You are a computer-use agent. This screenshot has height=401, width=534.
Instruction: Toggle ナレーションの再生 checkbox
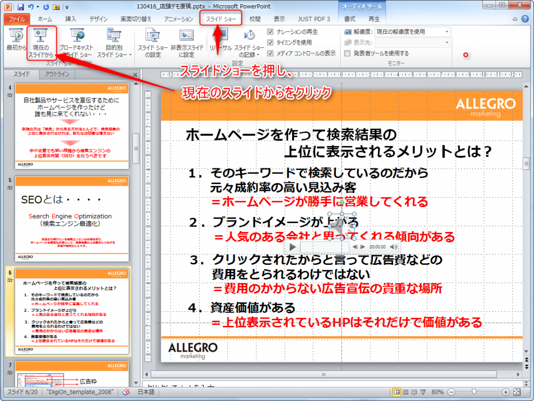click(x=271, y=32)
